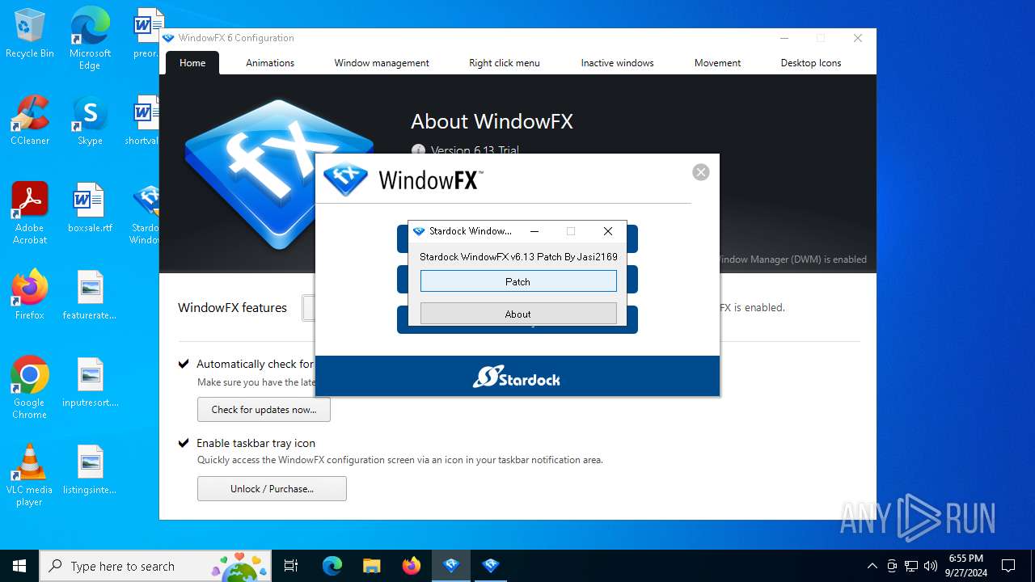The image size is (1035, 582).
Task: Toggle Automatically check for updates checkbox
Action: pyautogui.click(x=184, y=364)
